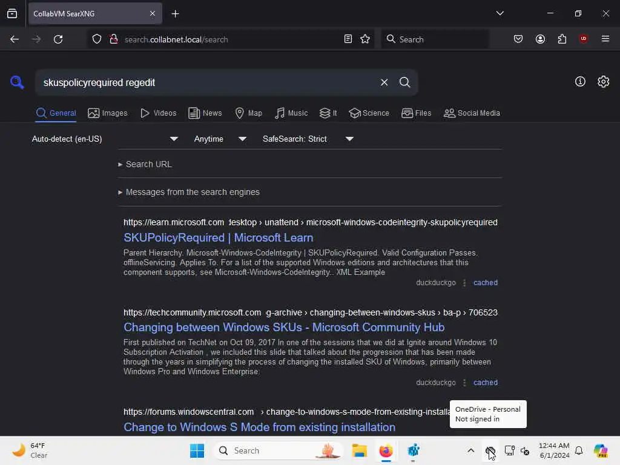Viewport: 620px width, 465px height.
Task: Show hidden system tray icons chevron
Action: click(470, 450)
